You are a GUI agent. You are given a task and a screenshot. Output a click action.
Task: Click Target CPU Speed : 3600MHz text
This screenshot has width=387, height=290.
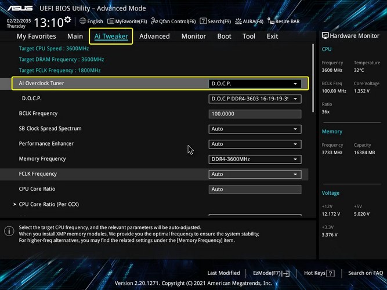point(54,48)
